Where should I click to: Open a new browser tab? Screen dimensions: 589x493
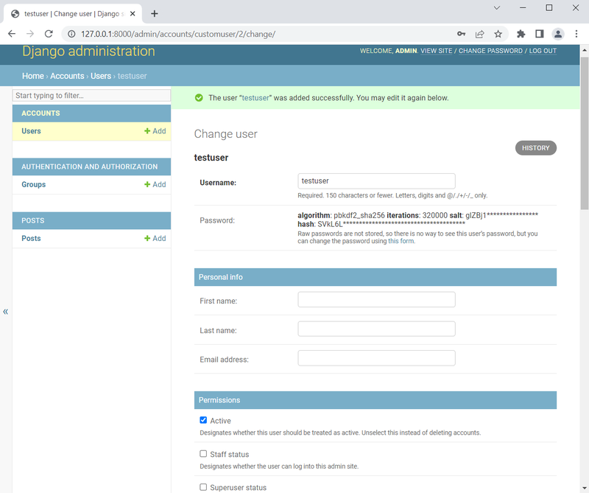click(155, 13)
